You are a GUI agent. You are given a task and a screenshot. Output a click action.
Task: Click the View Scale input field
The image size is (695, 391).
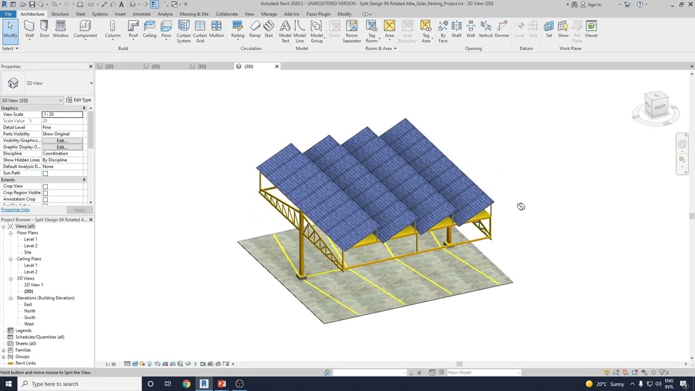pos(62,115)
